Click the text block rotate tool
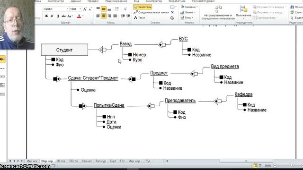This screenshot has width=303, height=170. pyautogui.click(x=172, y=18)
